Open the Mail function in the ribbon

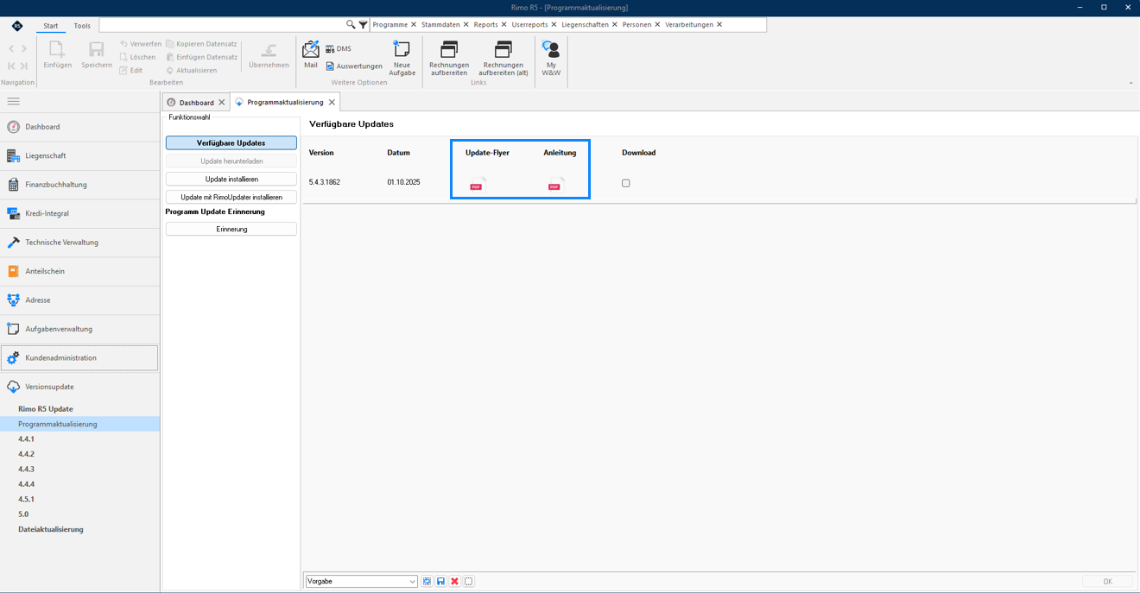coord(311,54)
